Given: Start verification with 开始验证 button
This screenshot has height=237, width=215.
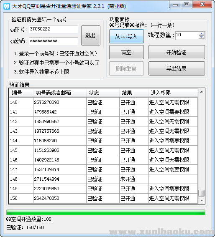Looking at the screenshot, I should click(177, 52).
